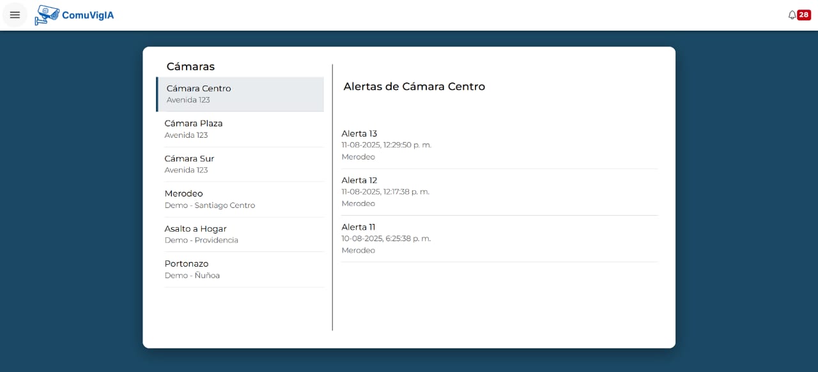Click Demo - Providencia location text
This screenshot has width=818, height=372.
(201, 241)
